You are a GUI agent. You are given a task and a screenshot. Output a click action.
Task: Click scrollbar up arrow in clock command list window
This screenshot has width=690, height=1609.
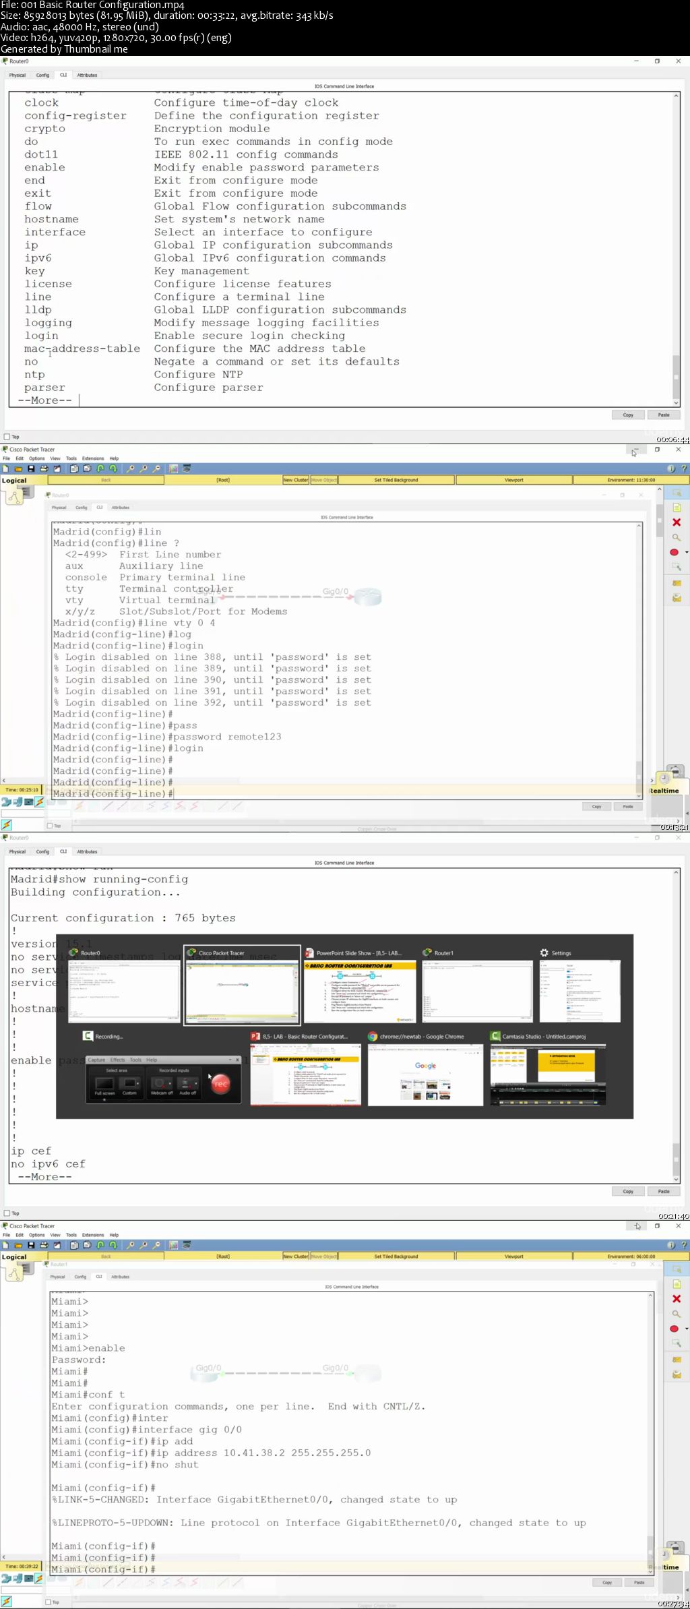pos(676,96)
